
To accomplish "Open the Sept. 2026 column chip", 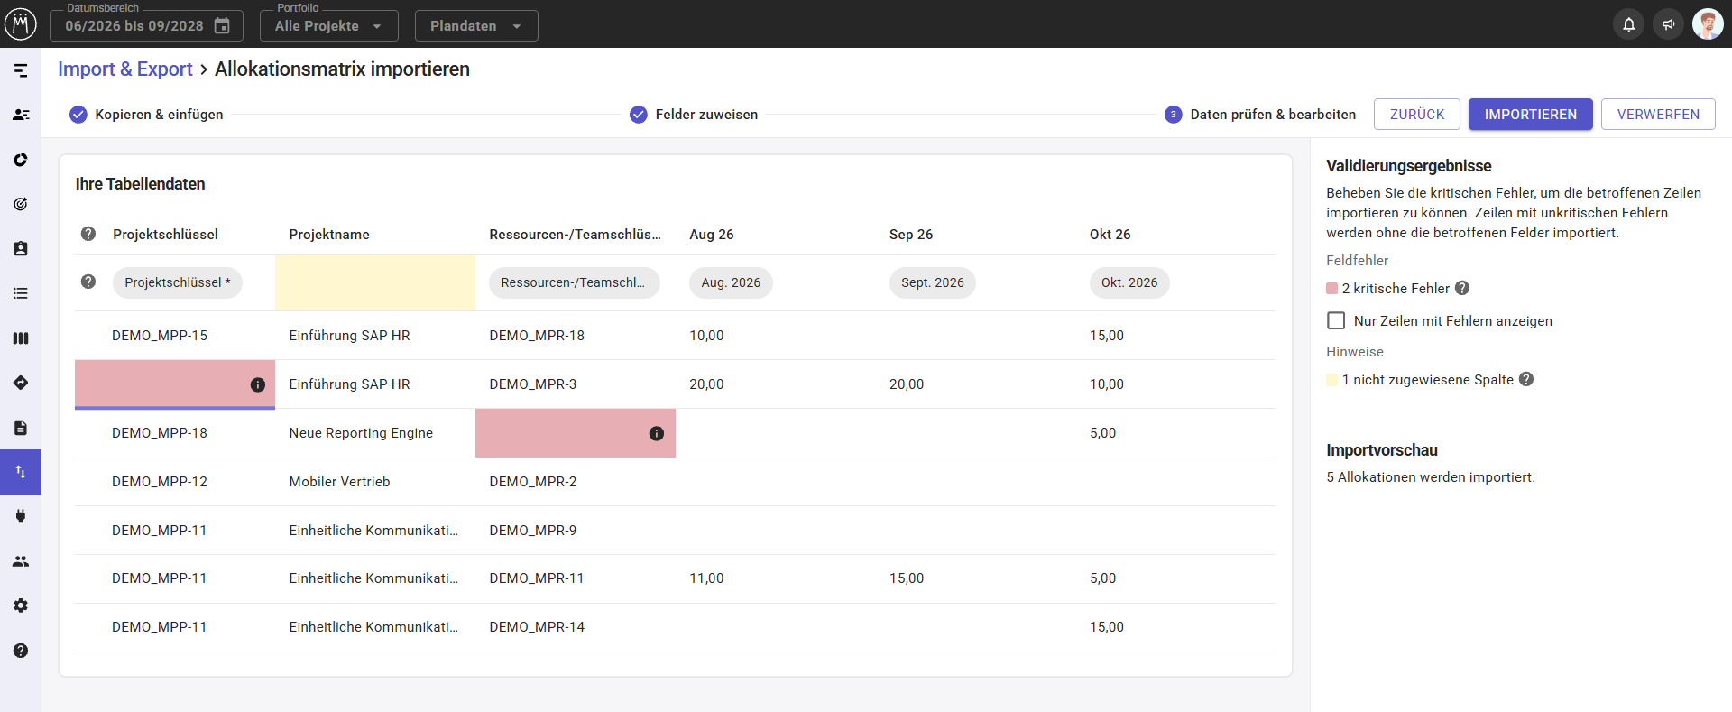I will [933, 282].
